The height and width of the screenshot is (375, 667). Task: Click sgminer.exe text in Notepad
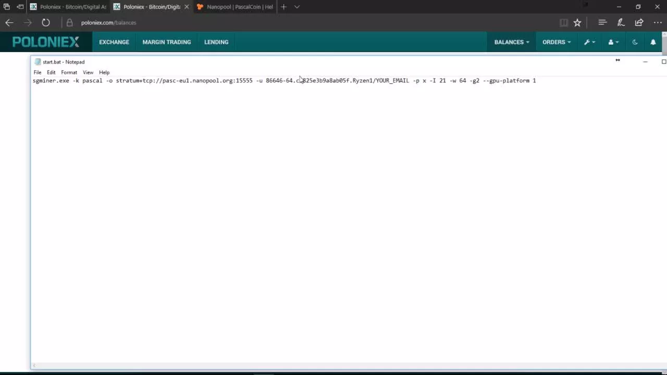coord(51,81)
